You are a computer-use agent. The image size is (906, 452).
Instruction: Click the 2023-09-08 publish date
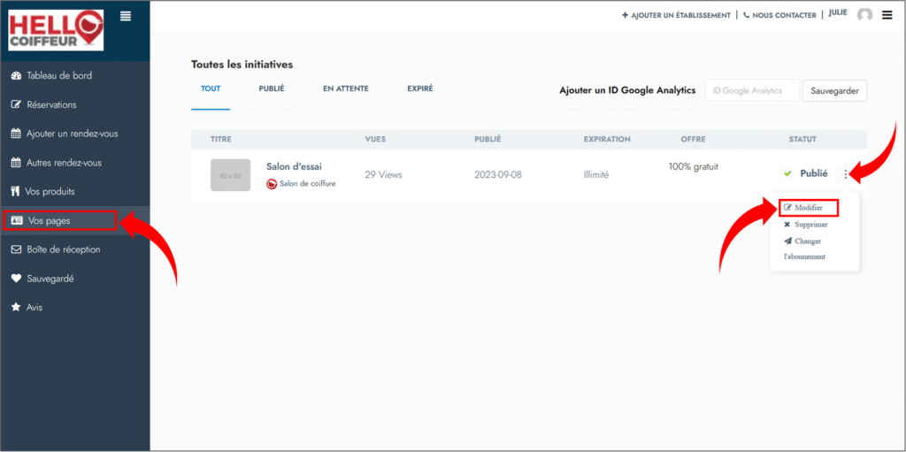(x=498, y=174)
